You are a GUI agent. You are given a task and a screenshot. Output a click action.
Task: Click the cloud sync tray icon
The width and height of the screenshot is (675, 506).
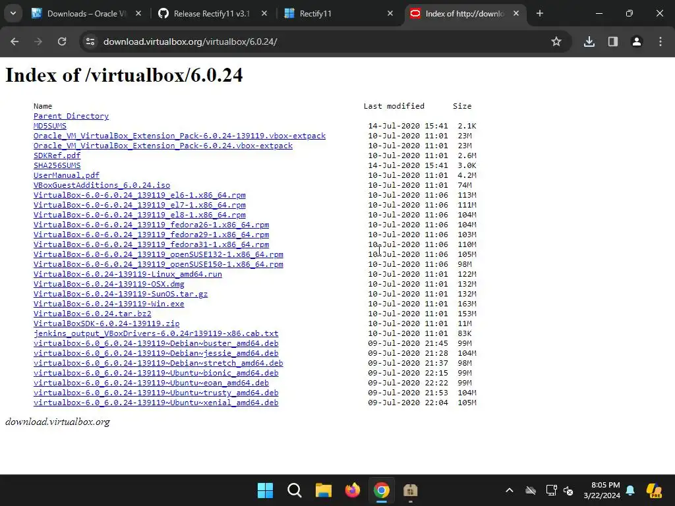[x=531, y=490]
